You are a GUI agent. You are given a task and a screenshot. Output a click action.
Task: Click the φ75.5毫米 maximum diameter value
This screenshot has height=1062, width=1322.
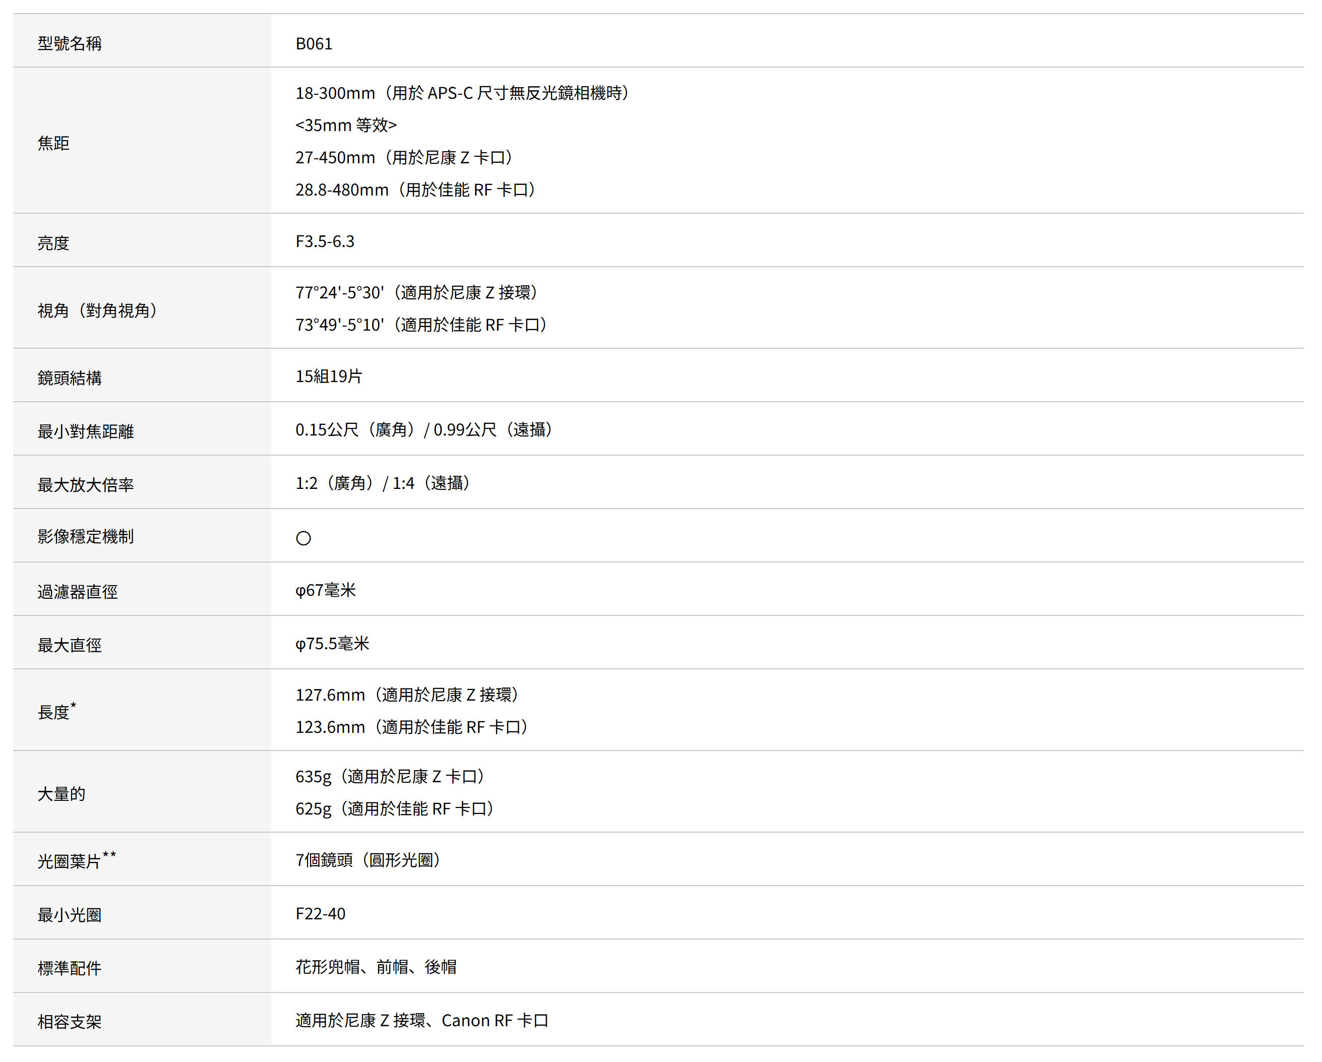pyautogui.click(x=332, y=644)
